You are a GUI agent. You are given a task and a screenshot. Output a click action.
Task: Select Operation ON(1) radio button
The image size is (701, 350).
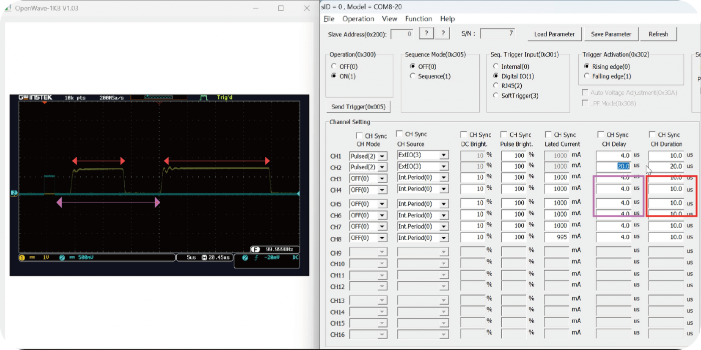tap(334, 76)
